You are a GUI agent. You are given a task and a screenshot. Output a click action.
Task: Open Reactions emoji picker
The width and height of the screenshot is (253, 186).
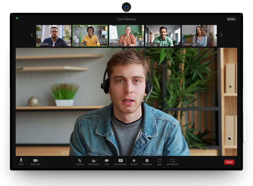click(x=147, y=162)
